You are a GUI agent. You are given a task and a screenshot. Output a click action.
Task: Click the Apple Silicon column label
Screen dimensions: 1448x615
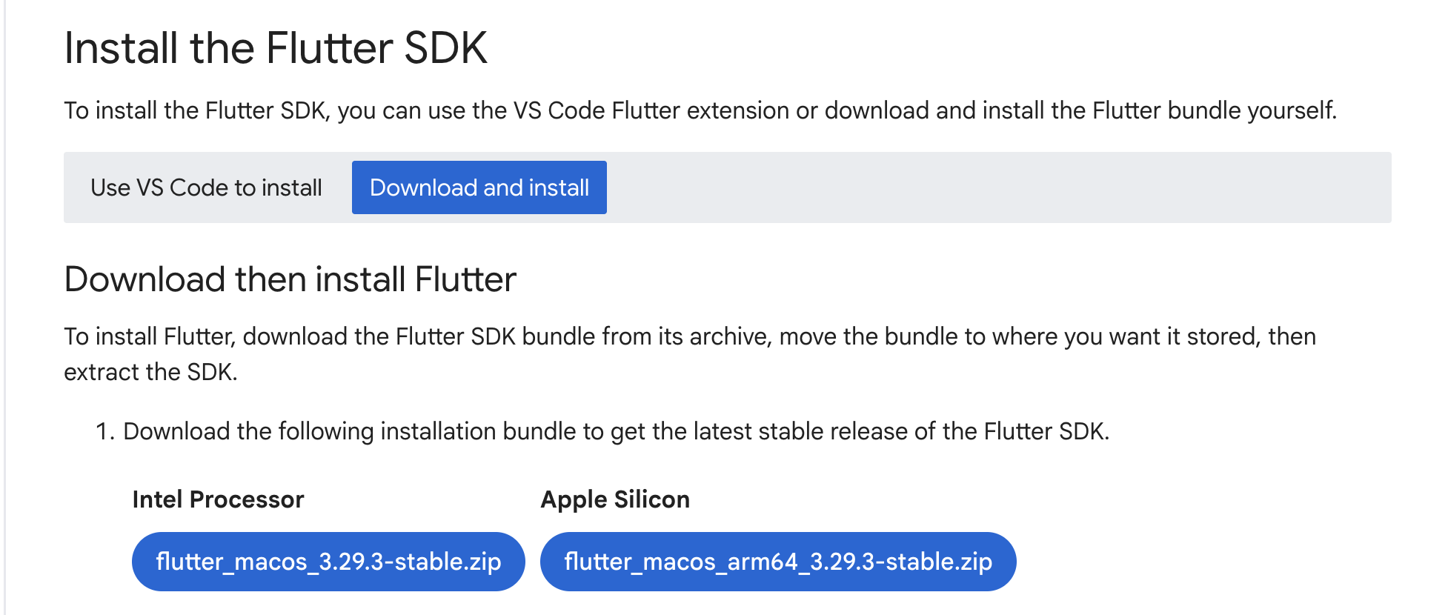tap(615, 499)
